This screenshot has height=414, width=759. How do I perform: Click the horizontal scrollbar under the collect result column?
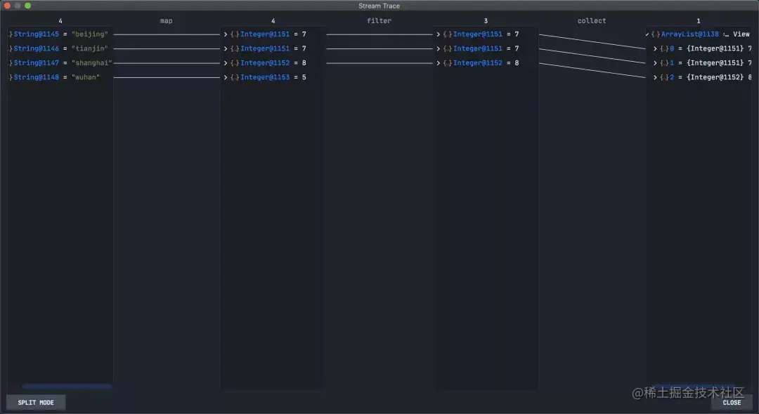tap(693, 386)
